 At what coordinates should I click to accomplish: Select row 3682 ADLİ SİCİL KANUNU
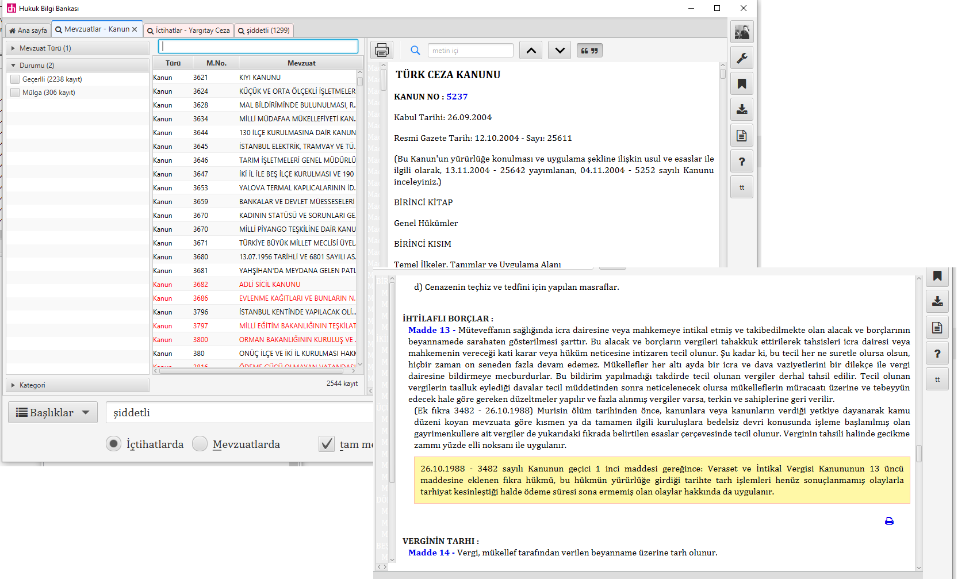[254, 285]
